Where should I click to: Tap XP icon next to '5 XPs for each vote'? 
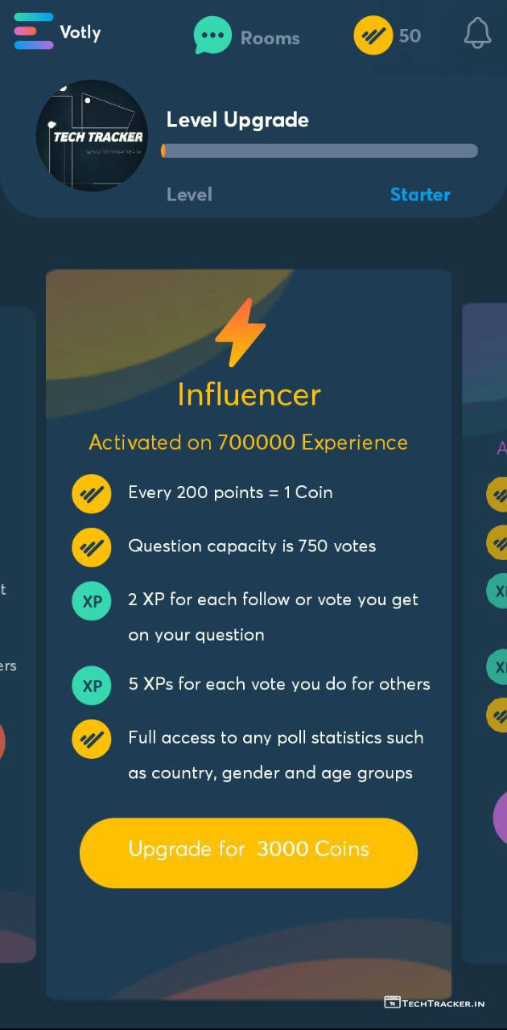point(92,686)
